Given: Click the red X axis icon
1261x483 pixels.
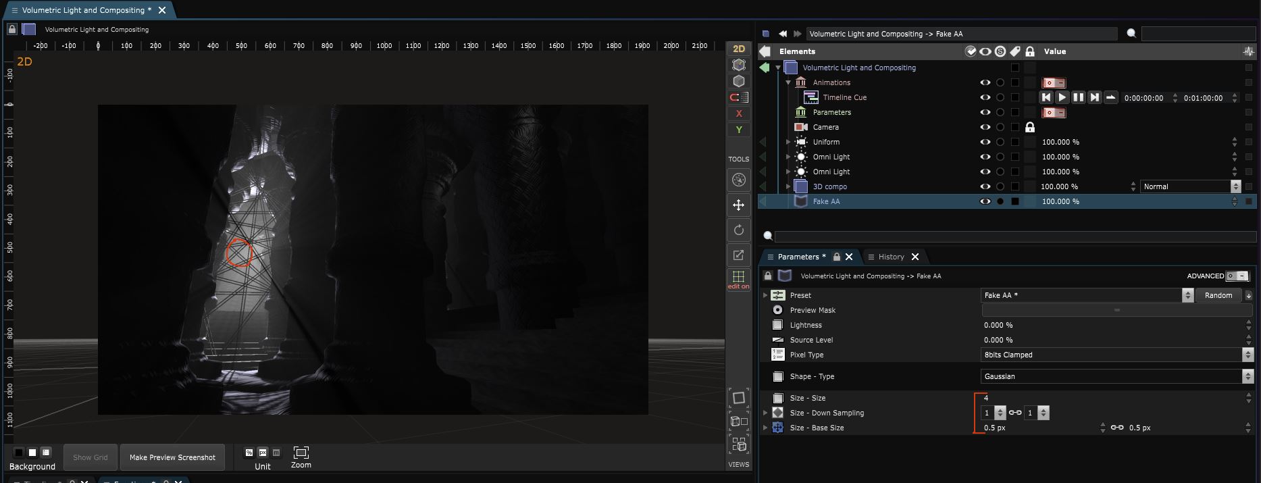Looking at the screenshot, I should coord(738,113).
